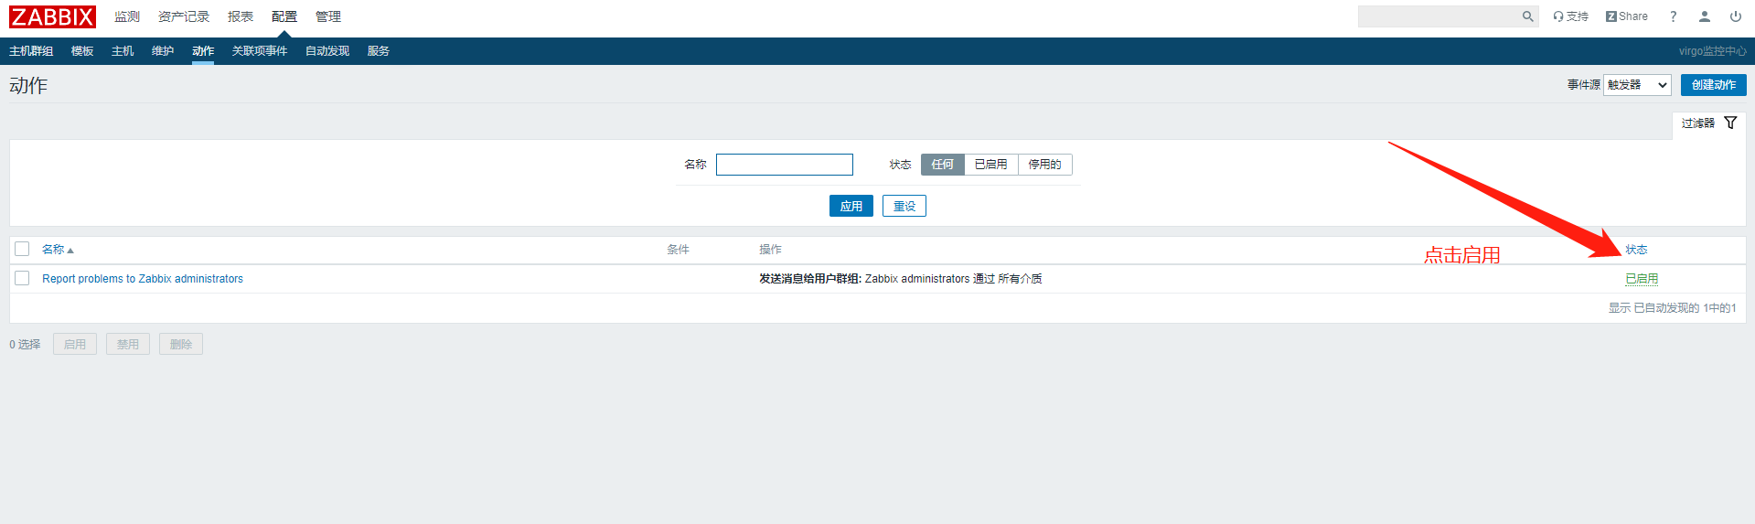The height and width of the screenshot is (524, 1755).
Task: Select all actions checkbox in header
Action: (x=23, y=249)
